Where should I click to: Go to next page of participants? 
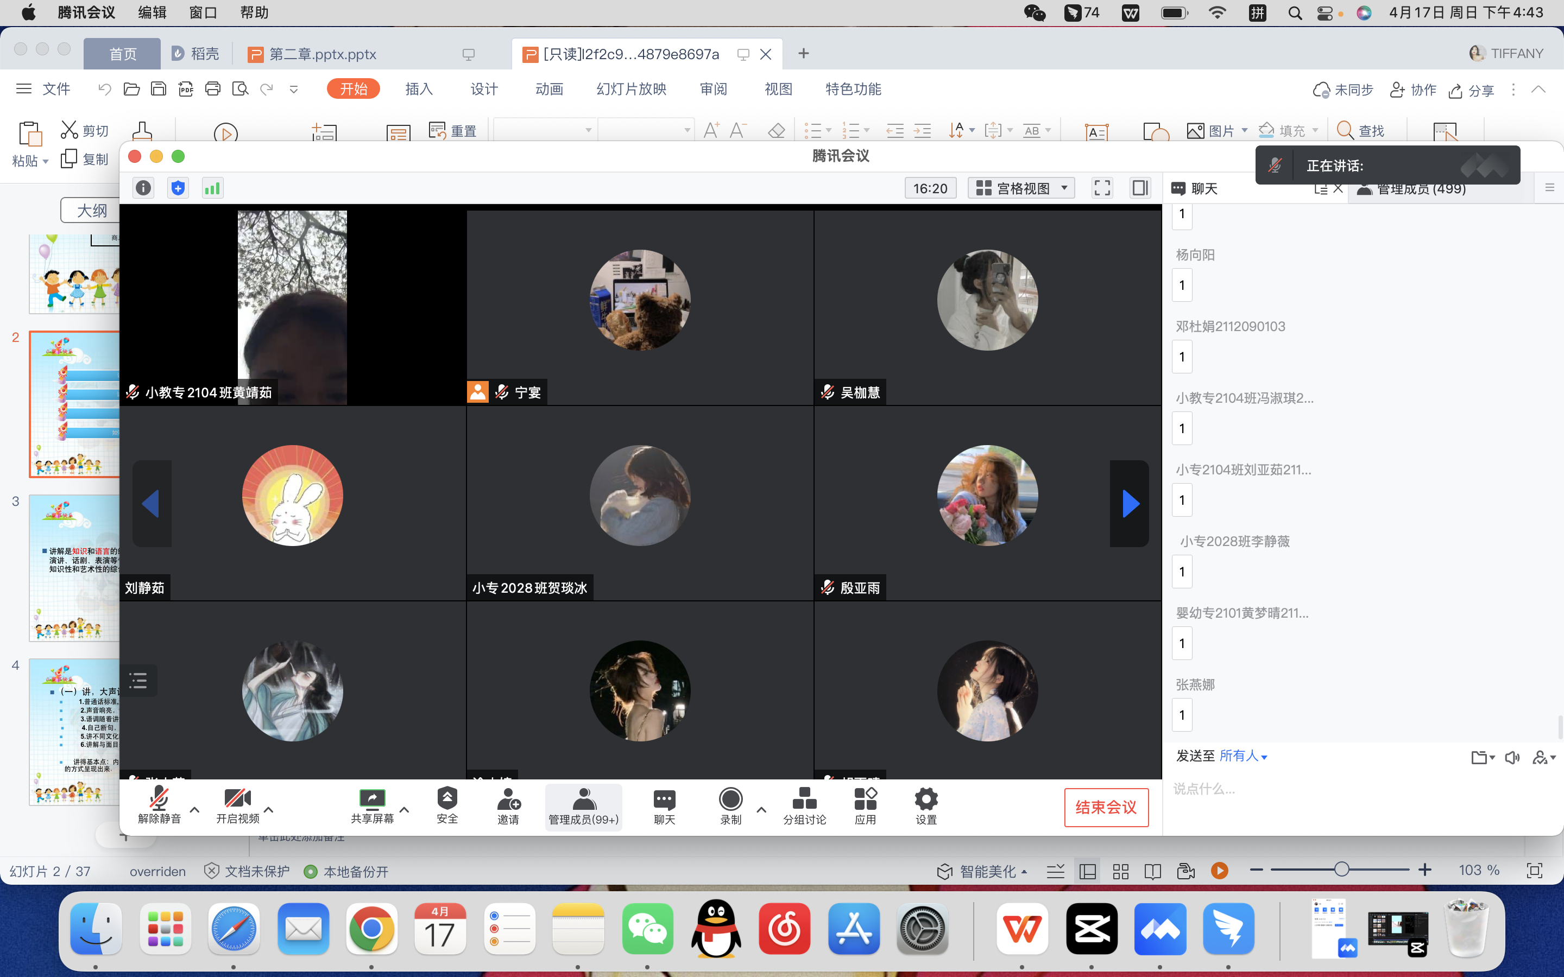tap(1130, 503)
